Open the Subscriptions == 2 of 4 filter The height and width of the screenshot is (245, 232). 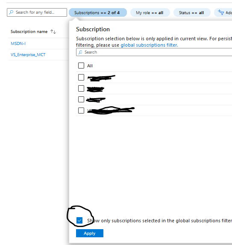[x=98, y=12]
